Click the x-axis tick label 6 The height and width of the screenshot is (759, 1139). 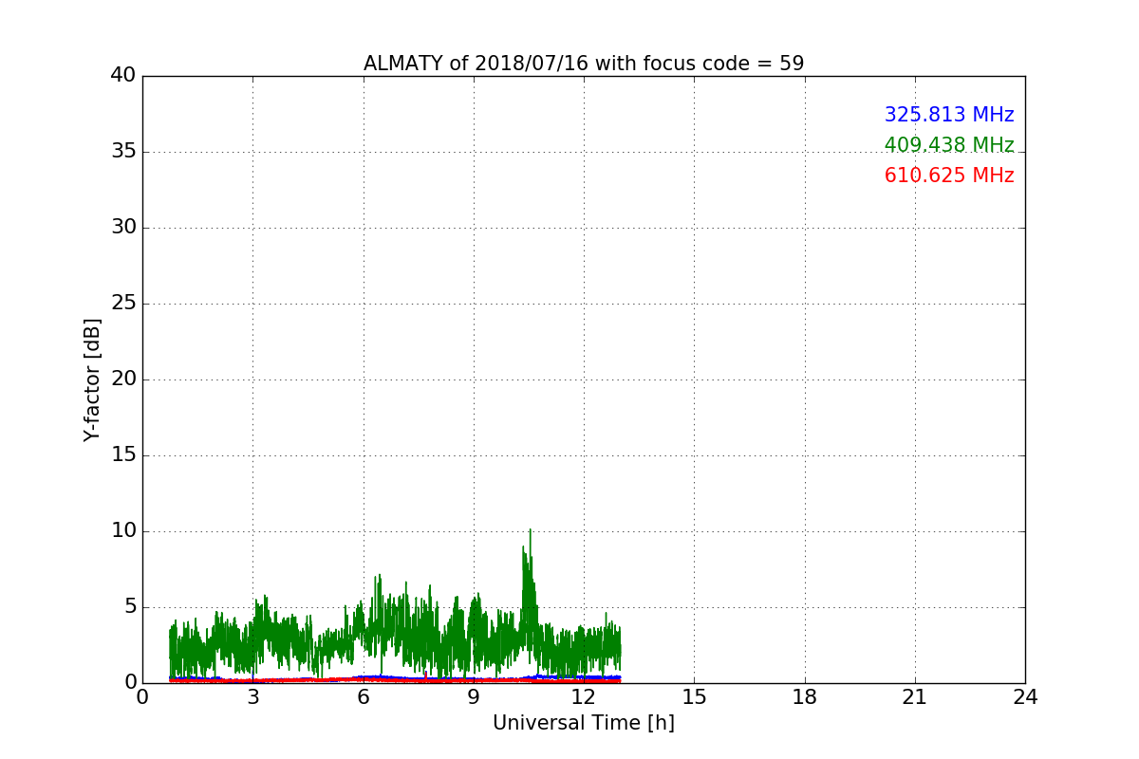tap(363, 696)
